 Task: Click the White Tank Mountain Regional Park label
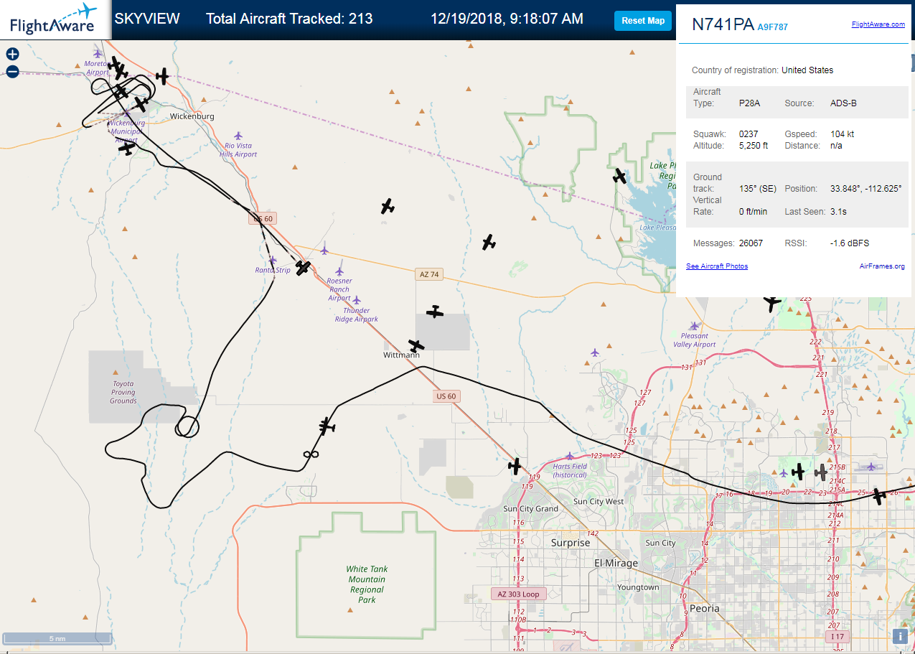(367, 584)
